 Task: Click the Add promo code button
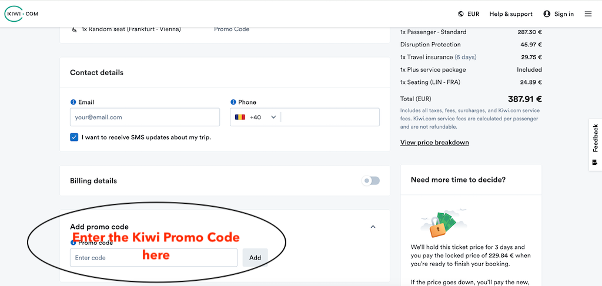tap(255, 258)
